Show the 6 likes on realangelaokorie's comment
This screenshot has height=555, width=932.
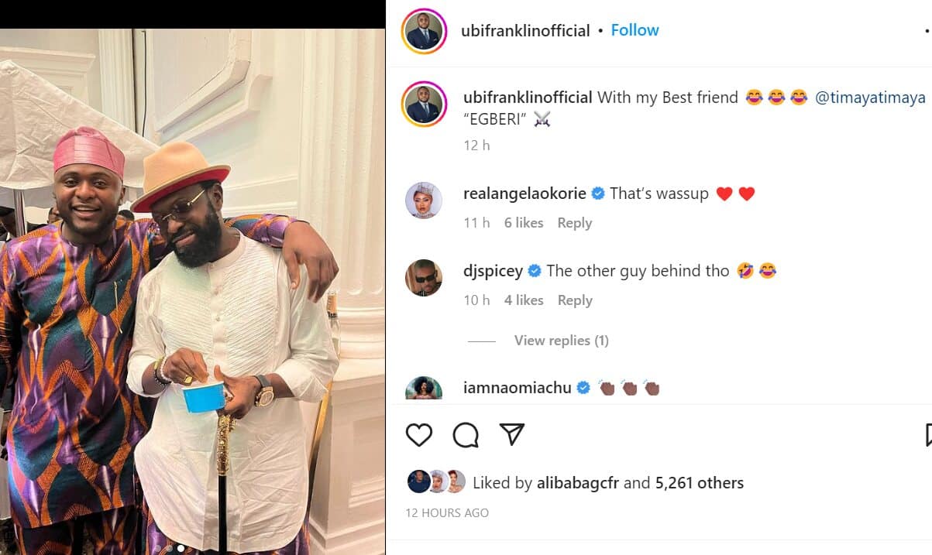(x=523, y=223)
